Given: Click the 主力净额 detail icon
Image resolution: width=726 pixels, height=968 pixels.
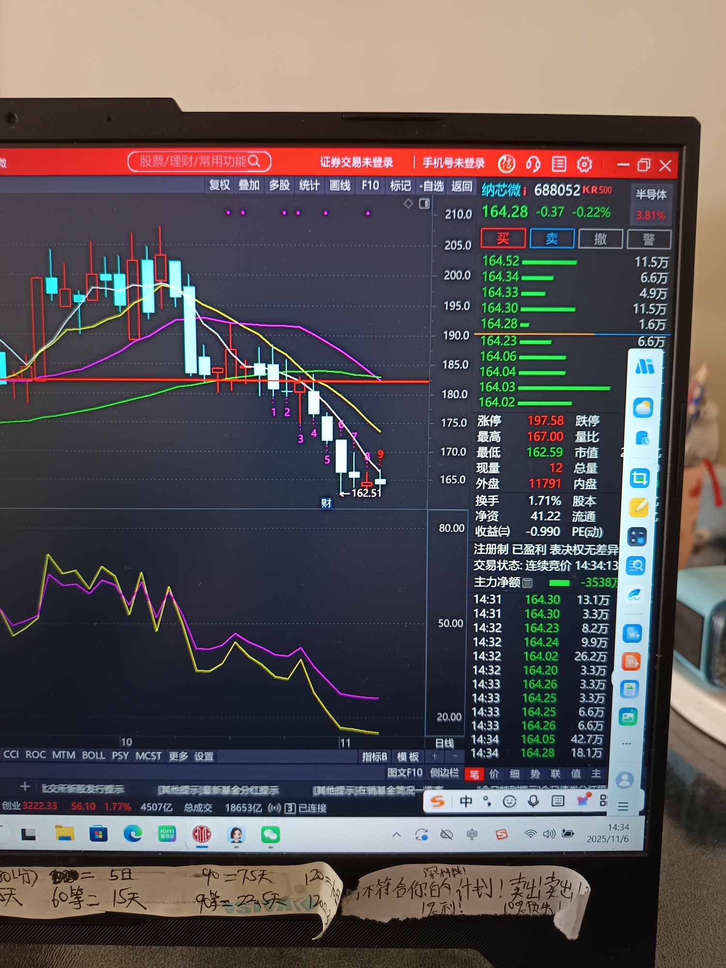Looking at the screenshot, I should [527, 583].
